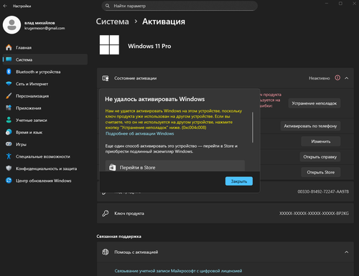Open "Bluetooth и устройства" section
The width and height of the screenshot is (359, 276).
point(45,72)
